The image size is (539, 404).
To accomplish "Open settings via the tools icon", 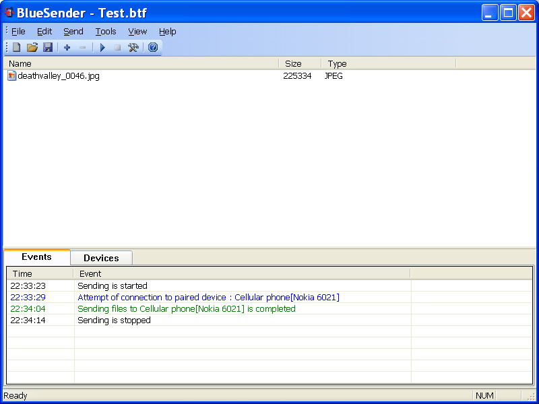I will coord(133,47).
